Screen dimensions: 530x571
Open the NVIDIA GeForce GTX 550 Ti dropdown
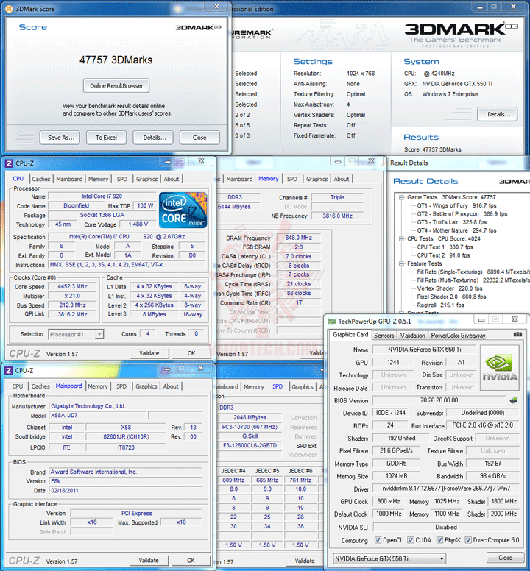pos(389,558)
